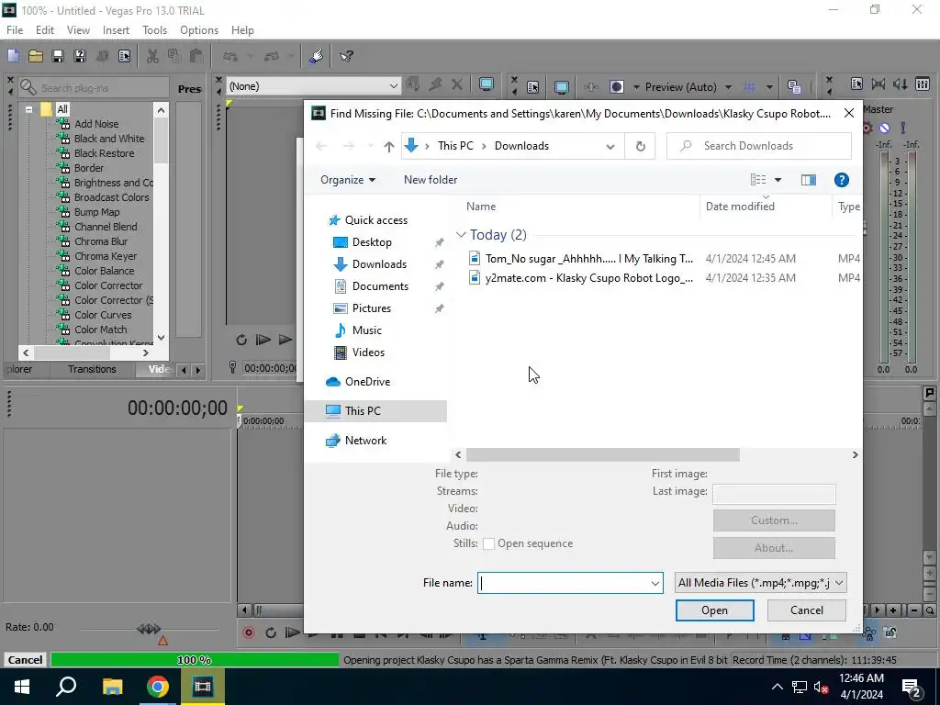Open the Insert menu

(x=116, y=30)
